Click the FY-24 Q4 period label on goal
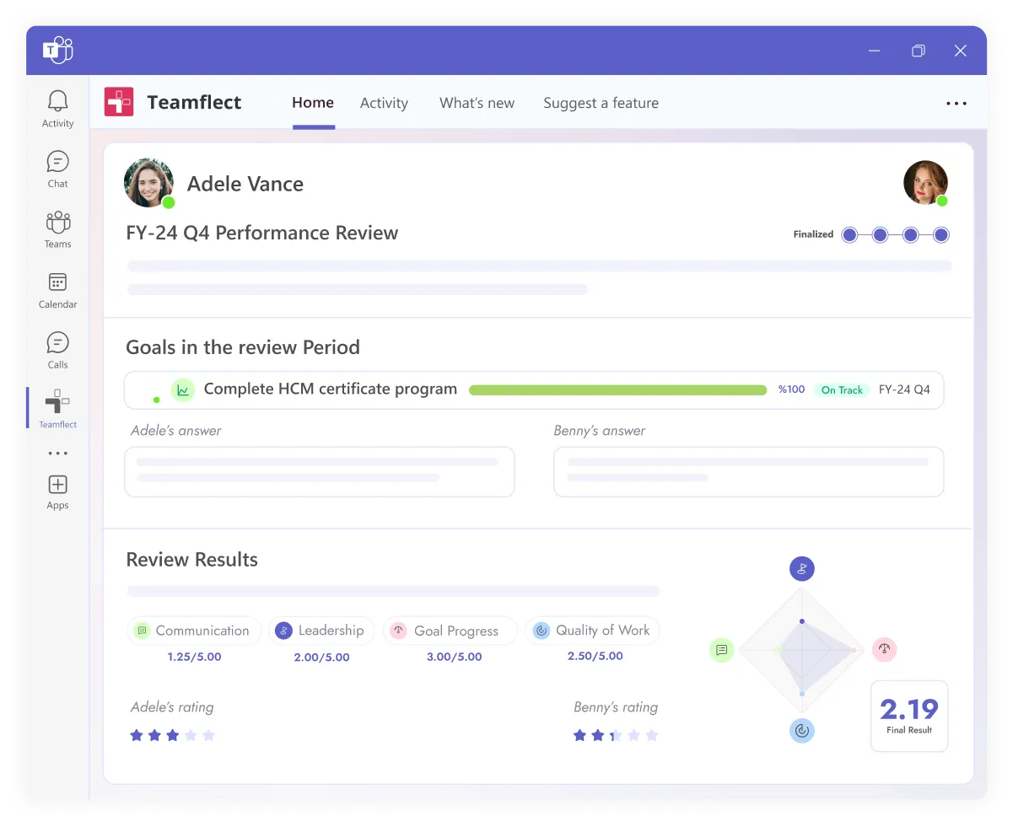The width and height of the screenshot is (1013, 827). tap(904, 389)
